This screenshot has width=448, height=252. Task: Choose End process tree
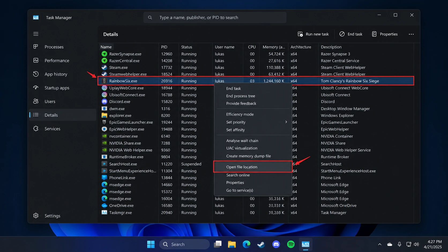tap(253, 96)
